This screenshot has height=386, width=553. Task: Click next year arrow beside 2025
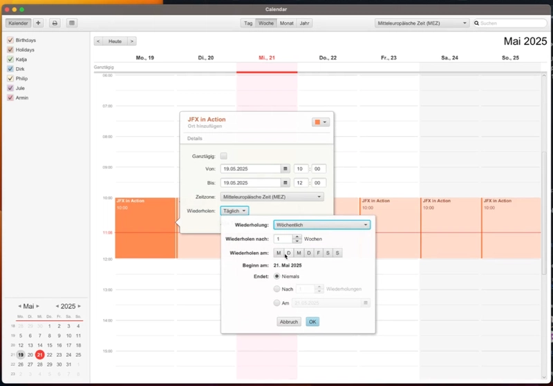pyautogui.click(x=79, y=306)
